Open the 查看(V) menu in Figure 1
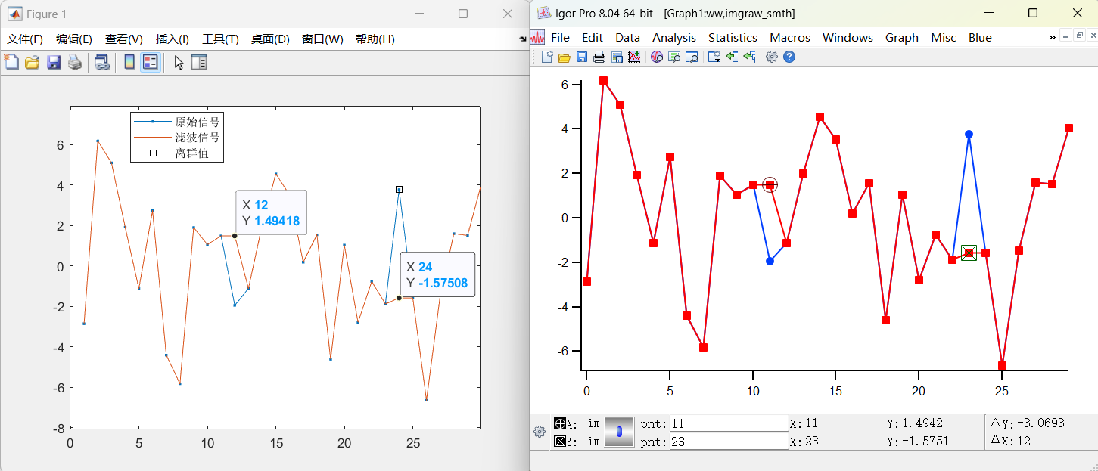This screenshot has height=471, width=1098. (124, 39)
